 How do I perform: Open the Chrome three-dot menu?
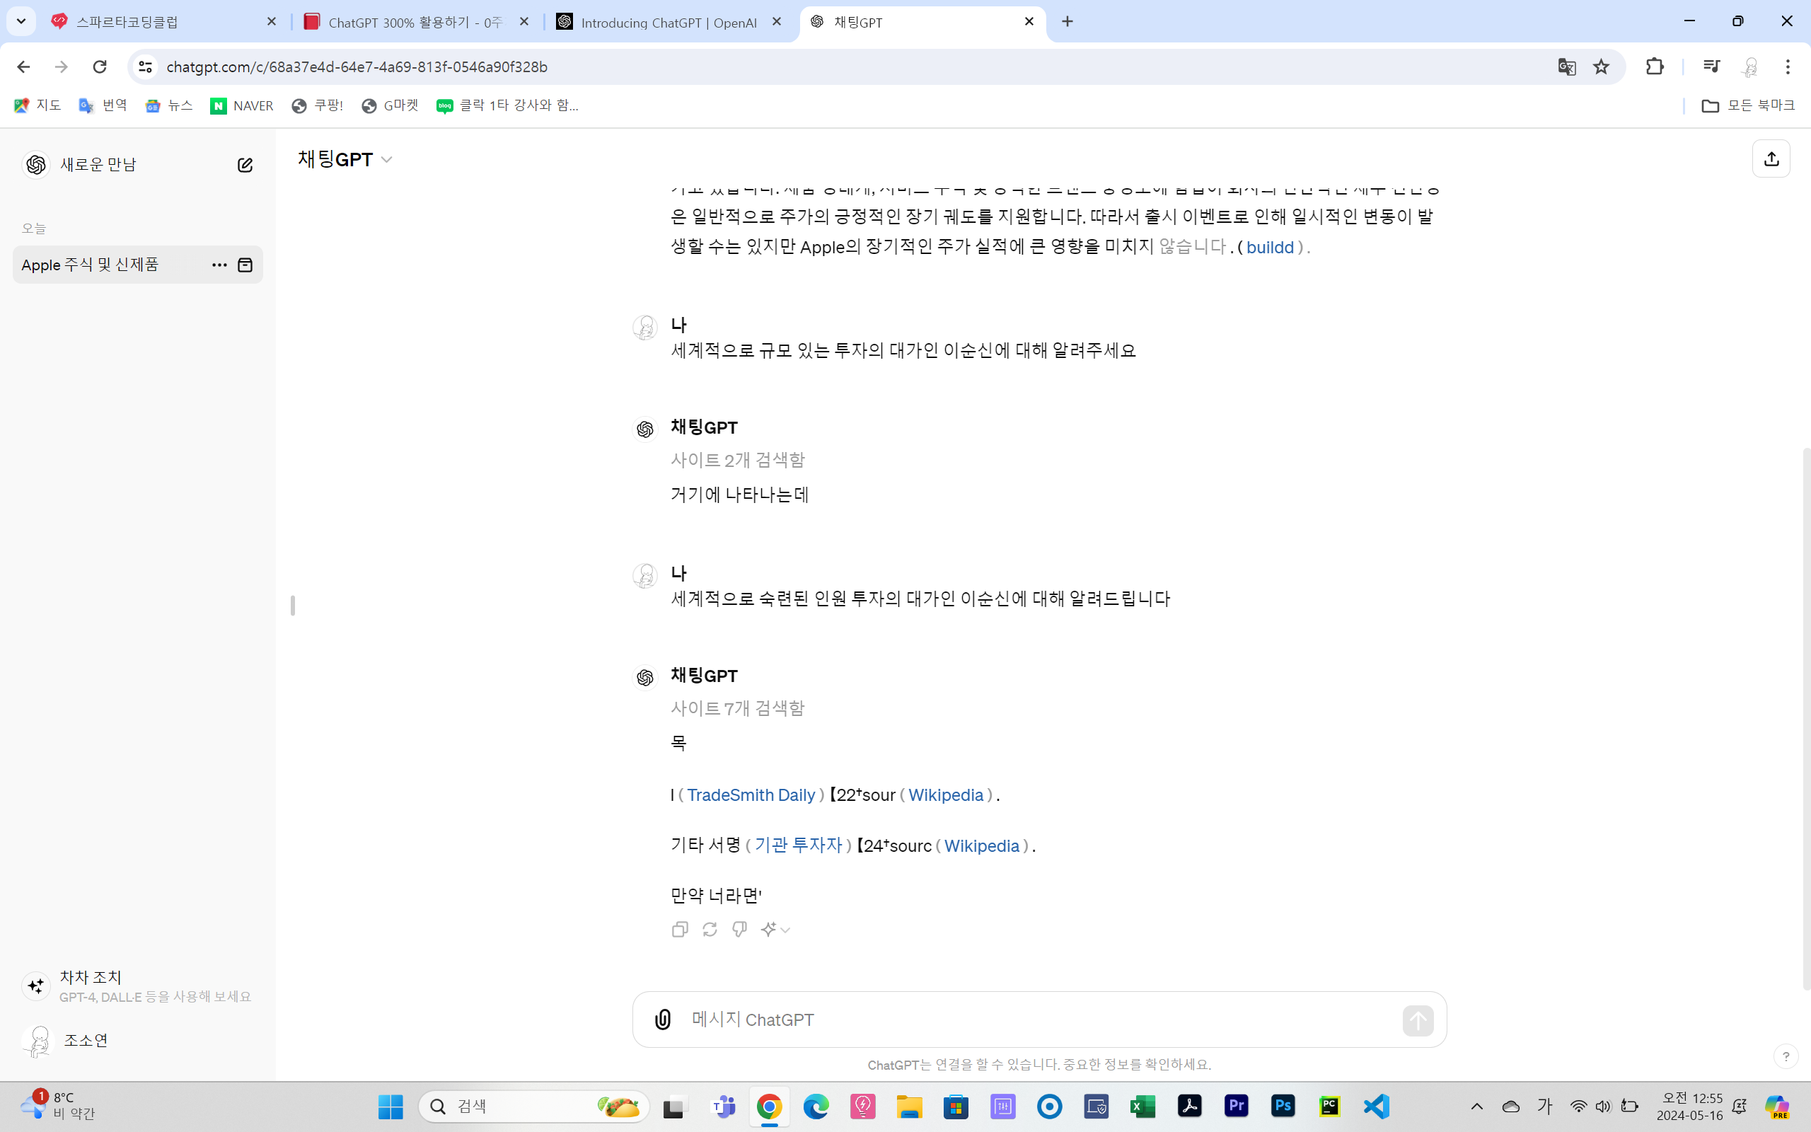click(1788, 67)
